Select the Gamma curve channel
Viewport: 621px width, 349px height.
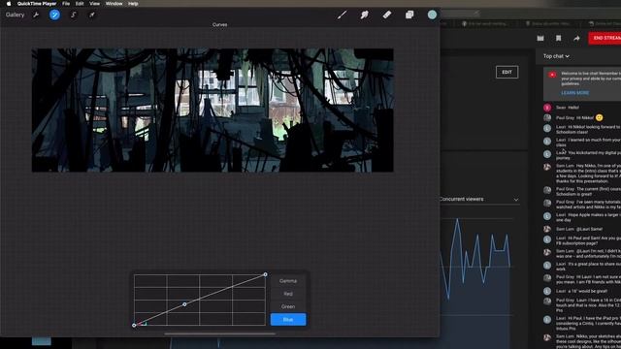[288, 281]
